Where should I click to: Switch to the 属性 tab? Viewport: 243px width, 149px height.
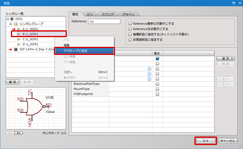click(x=75, y=15)
